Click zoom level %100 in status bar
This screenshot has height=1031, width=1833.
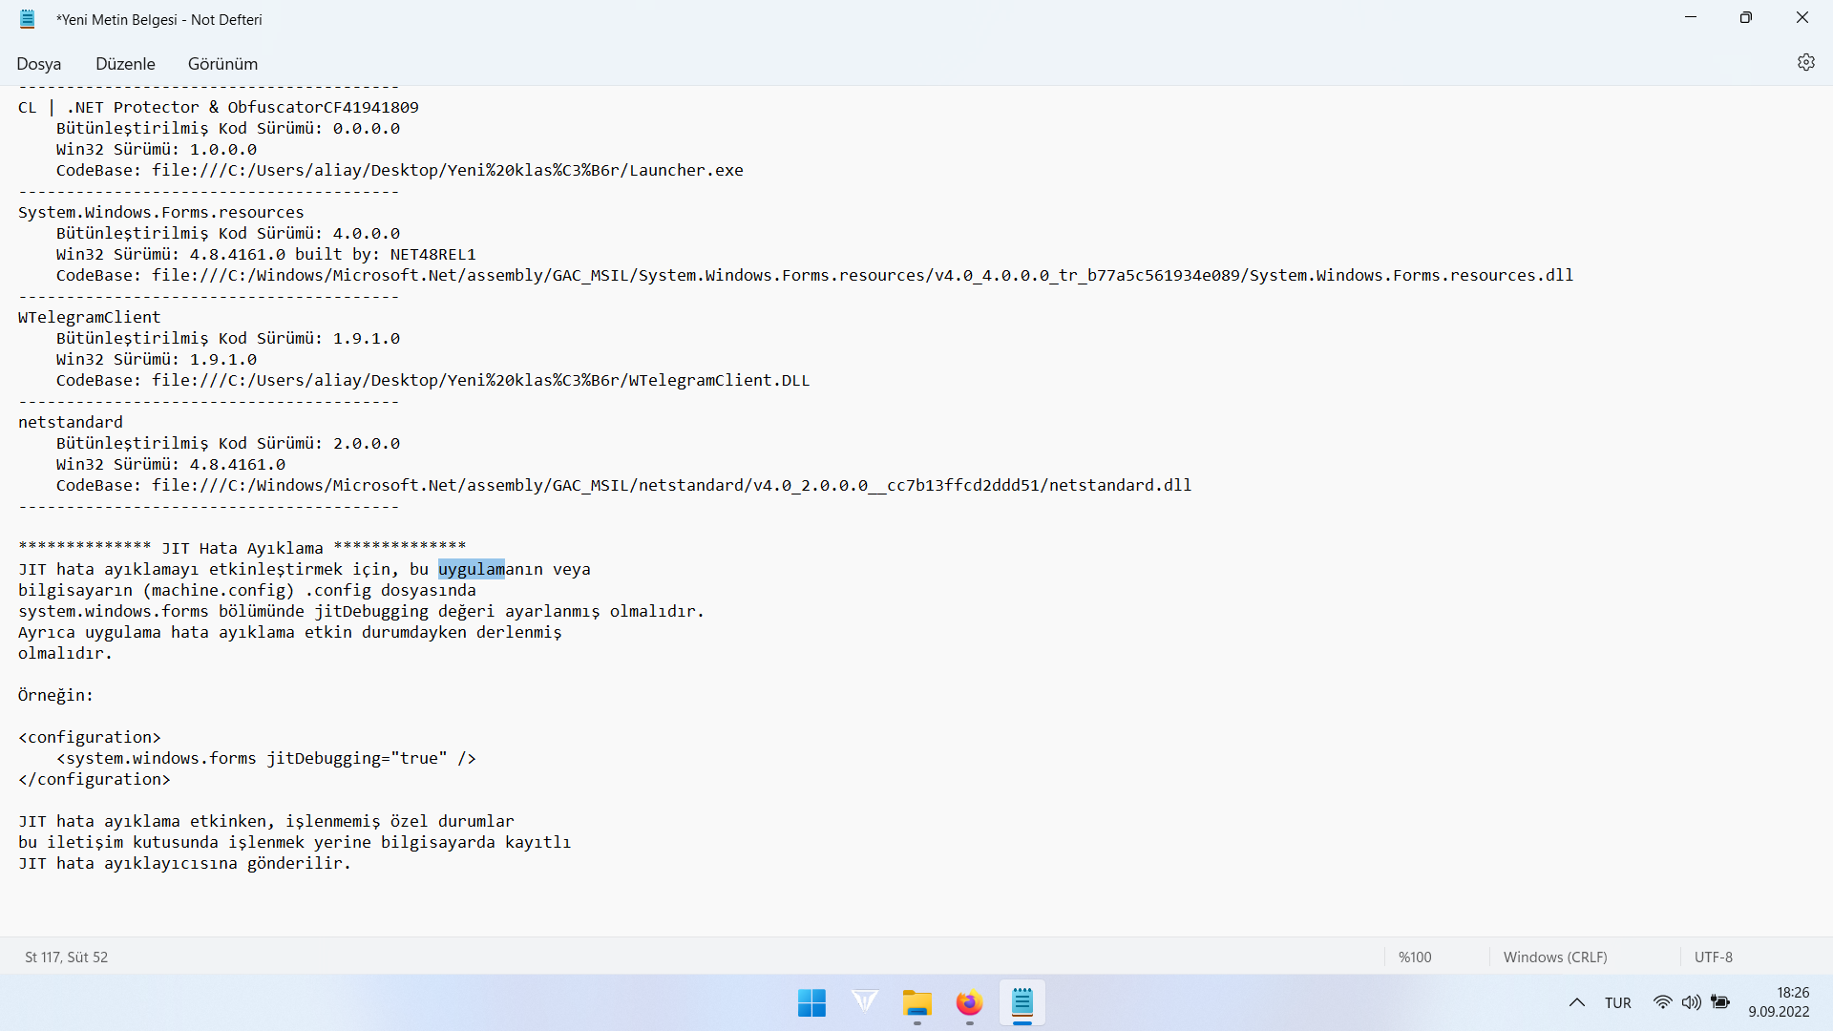click(x=1415, y=957)
